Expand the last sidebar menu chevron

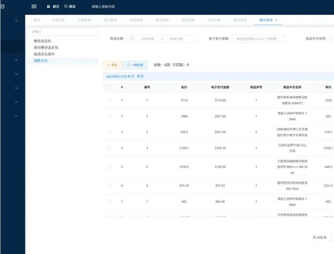pyautogui.click(x=16, y=116)
